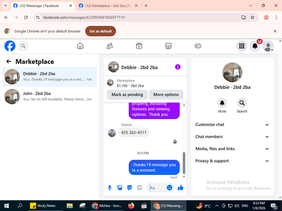282x211 pixels.
Task: Click chat scroll up arrow
Action: click(184, 105)
